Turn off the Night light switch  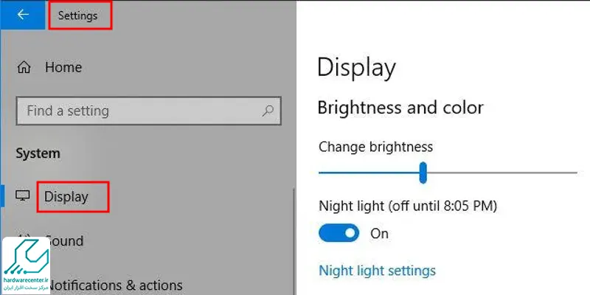[x=339, y=233]
